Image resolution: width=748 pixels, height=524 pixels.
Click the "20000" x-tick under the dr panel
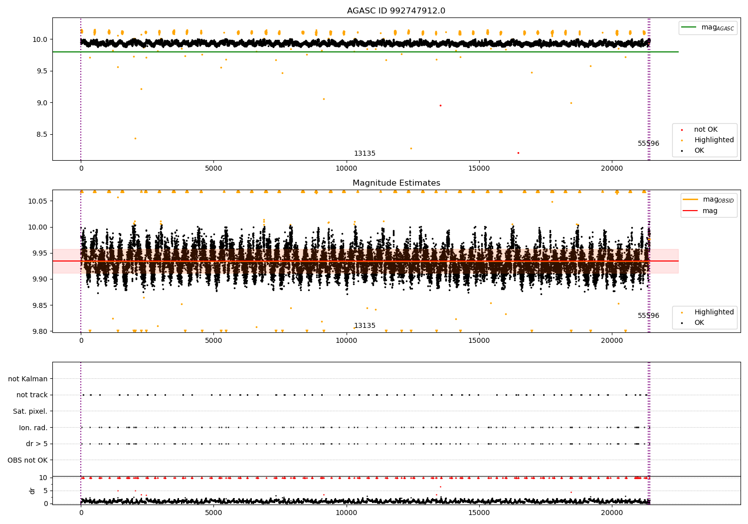coord(612,513)
